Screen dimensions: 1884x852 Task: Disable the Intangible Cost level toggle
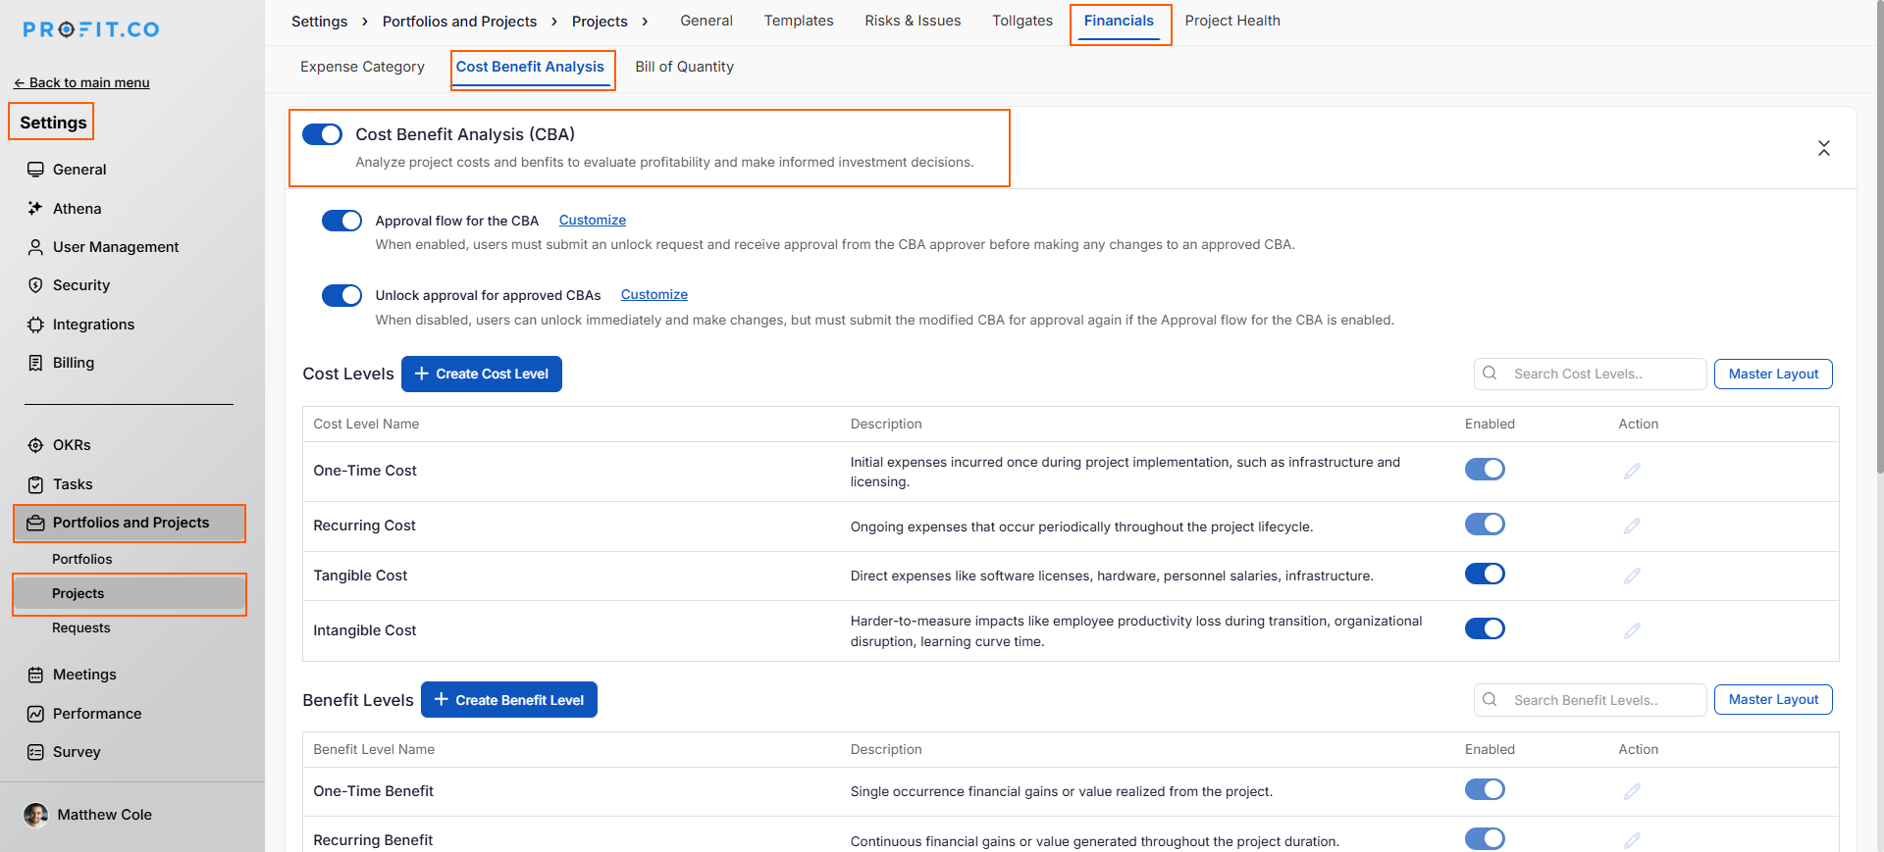[1484, 628]
